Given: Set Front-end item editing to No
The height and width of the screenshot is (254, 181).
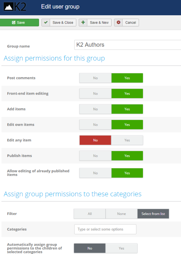Looking at the screenshot, I should 95,93.
